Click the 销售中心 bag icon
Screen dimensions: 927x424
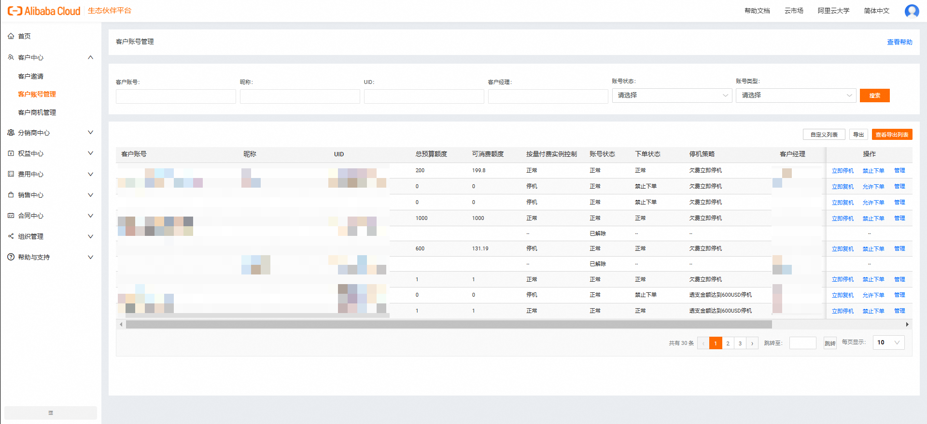[x=11, y=195]
